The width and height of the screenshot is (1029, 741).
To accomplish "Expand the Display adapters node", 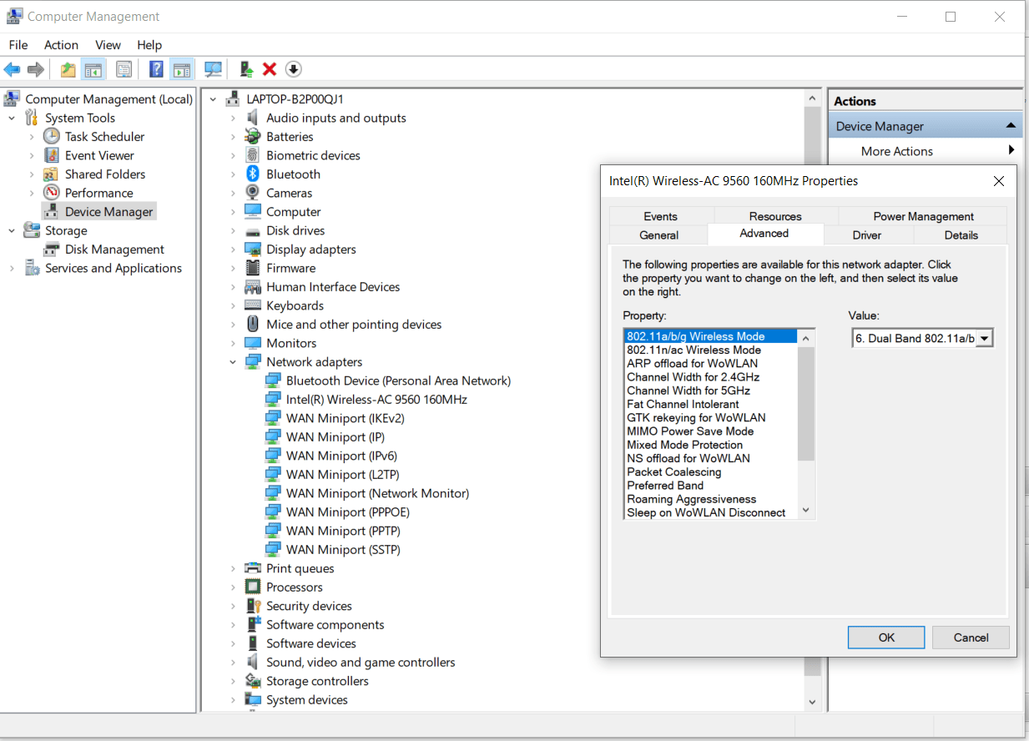I will pos(234,250).
